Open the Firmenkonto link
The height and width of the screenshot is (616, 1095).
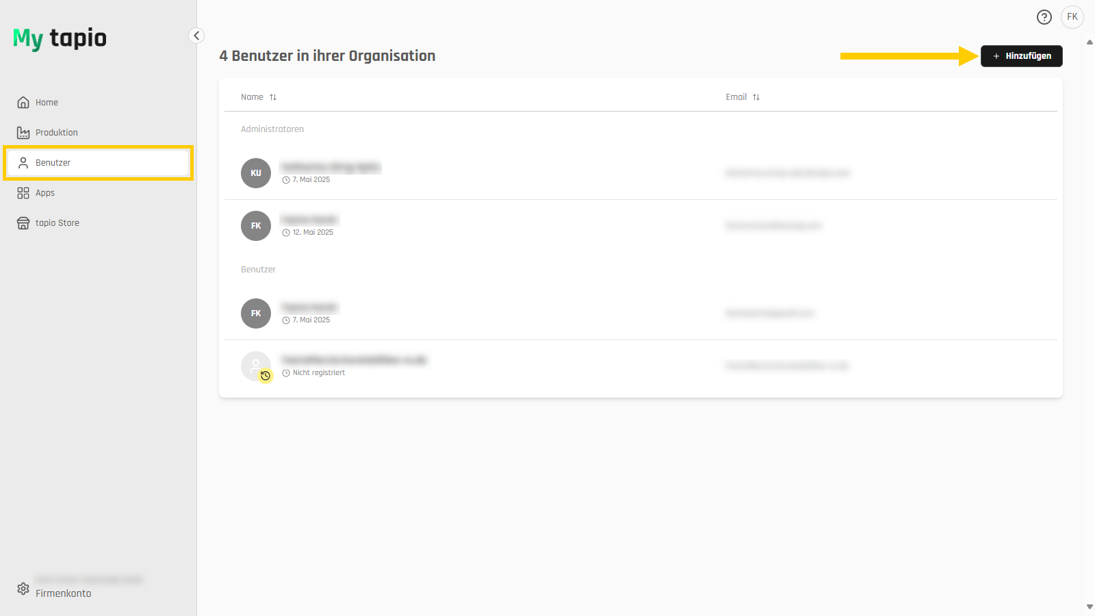click(64, 593)
